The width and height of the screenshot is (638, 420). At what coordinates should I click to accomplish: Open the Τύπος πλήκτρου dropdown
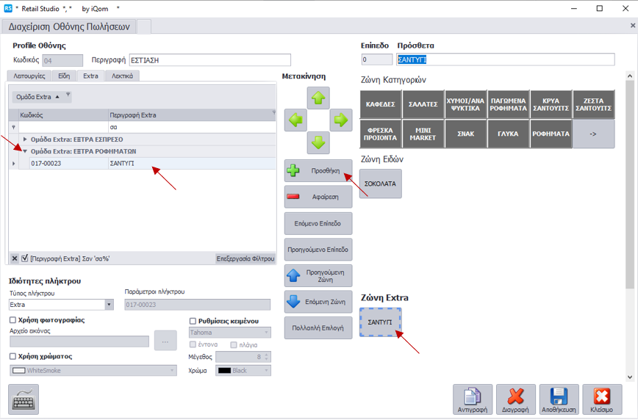[x=110, y=305]
